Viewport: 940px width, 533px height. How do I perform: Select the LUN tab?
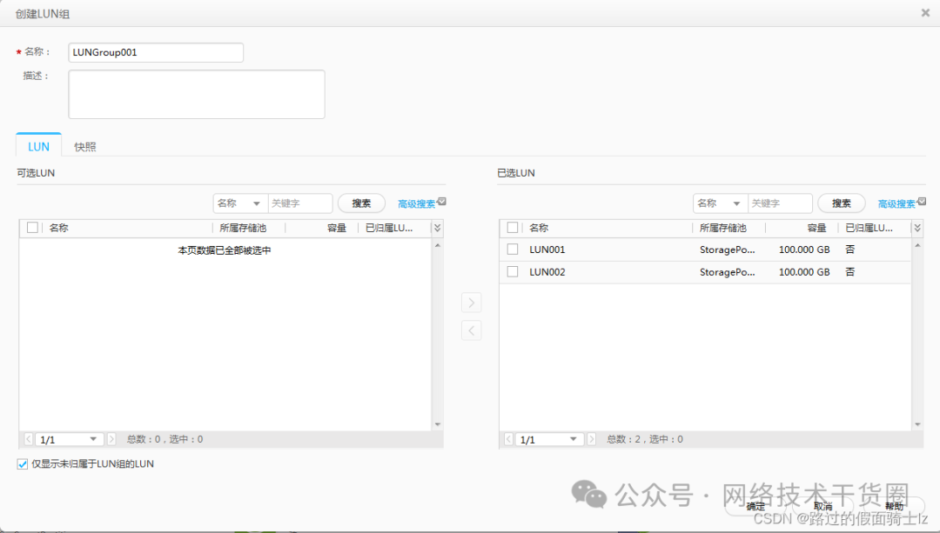[x=37, y=146]
